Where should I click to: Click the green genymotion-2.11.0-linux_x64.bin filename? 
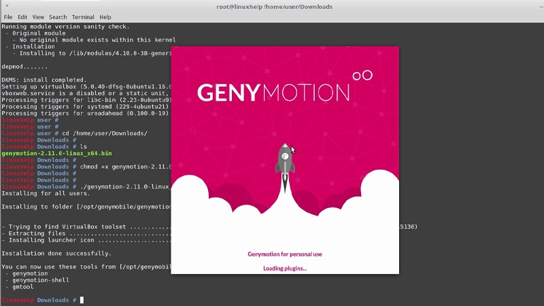point(56,154)
